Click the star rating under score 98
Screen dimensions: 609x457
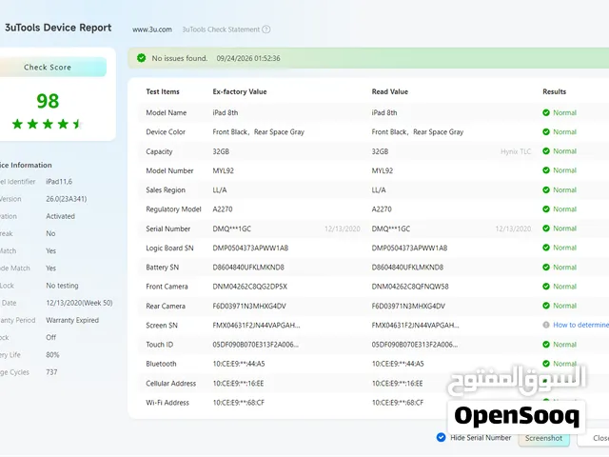(47, 124)
